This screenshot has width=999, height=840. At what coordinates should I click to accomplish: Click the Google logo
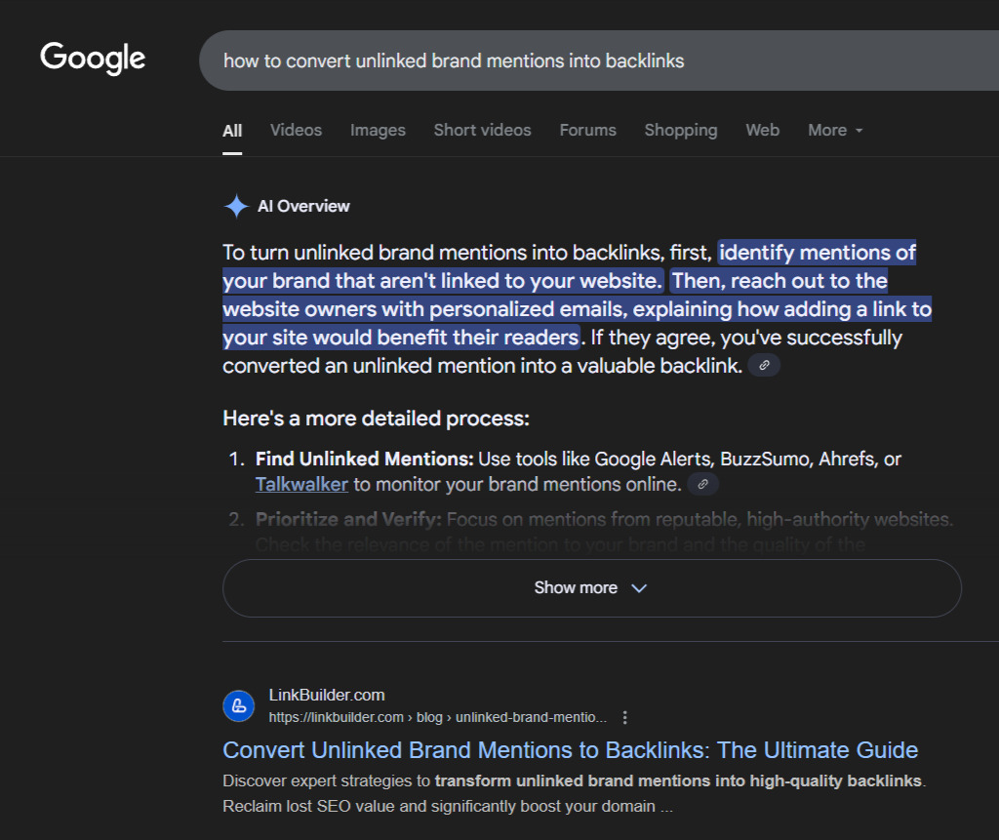93,58
